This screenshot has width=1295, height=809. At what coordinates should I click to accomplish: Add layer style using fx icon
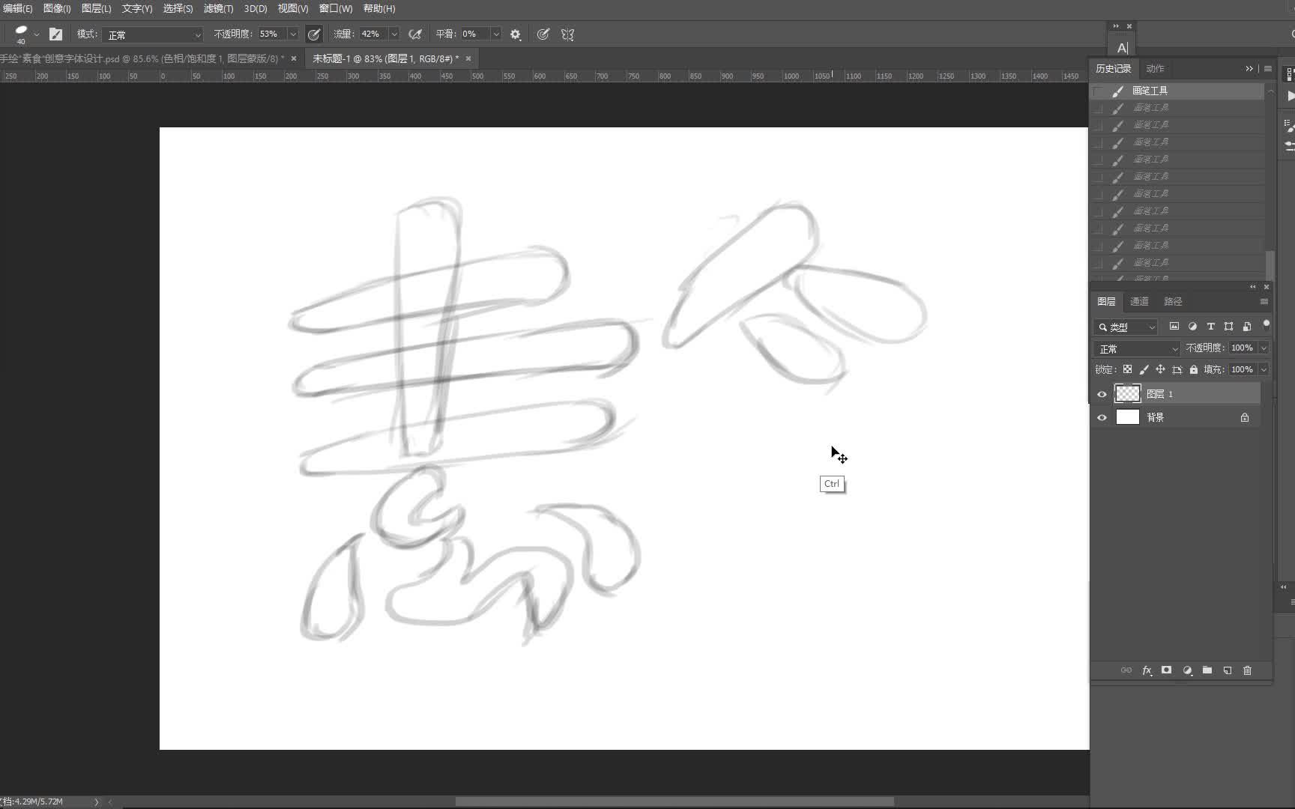(1147, 670)
